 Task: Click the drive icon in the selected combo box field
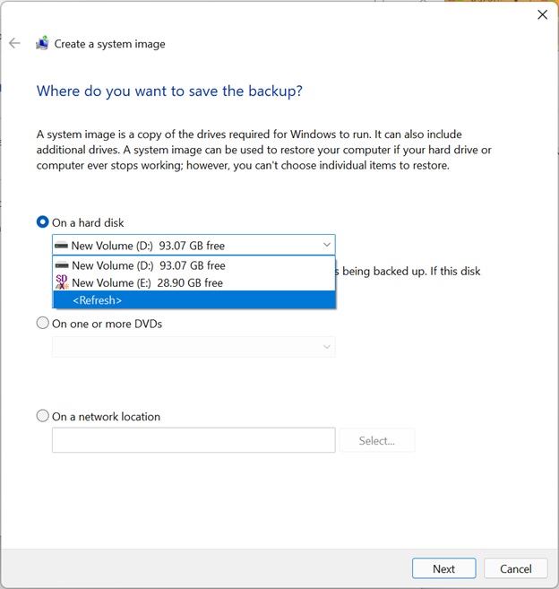coord(61,246)
